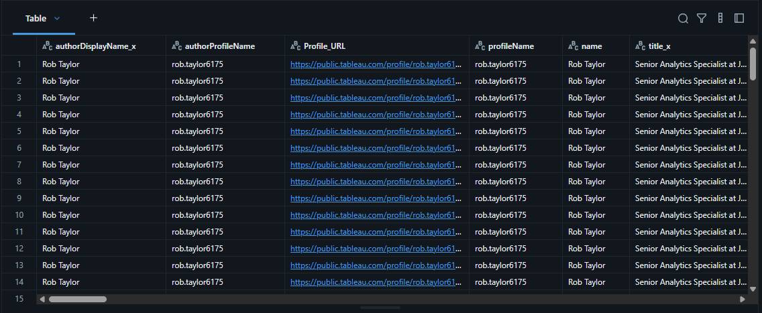Click rob.taylor6175 in authorProfileName row 4
The image size is (762, 313).
[197, 115]
